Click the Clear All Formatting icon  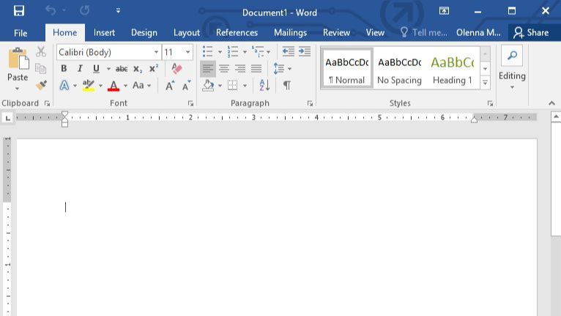(176, 69)
